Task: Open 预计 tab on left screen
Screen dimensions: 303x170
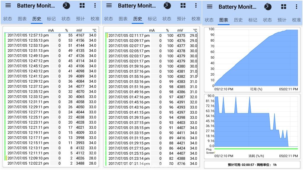Action: pyautogui.click(x=80, y=19)
